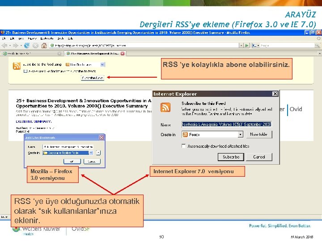Tick Always use Live Bookmarks checkbox
The width and height of the screenshot is (322, 241).
(25, 71)
